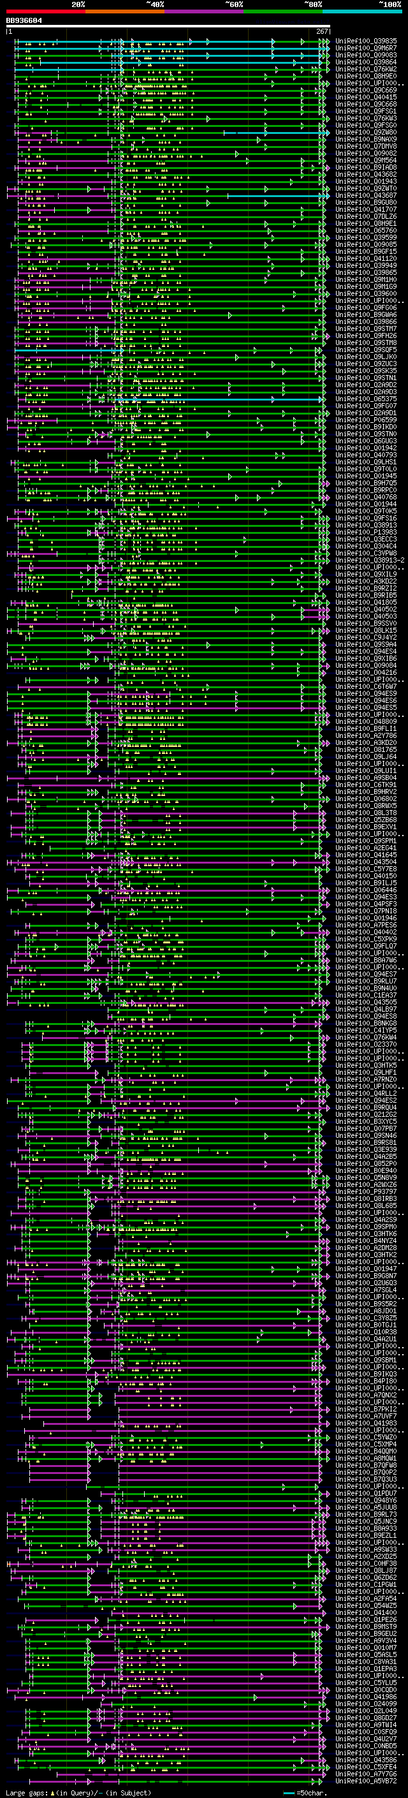Open hit UniRef100_B9NAX9
Viewport: 408px width, 1798px height.
pyautogui.click(x=366, y=140)
